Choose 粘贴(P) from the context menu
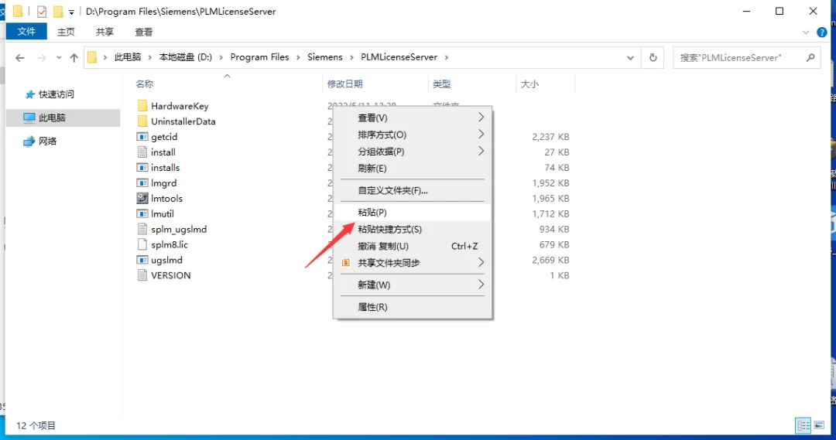Image resolution: width=836 pixels, height=440 pixels. pos(412,212)
